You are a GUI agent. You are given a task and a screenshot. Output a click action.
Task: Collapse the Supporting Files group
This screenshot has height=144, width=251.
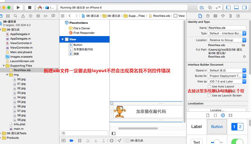coord(4,66)
